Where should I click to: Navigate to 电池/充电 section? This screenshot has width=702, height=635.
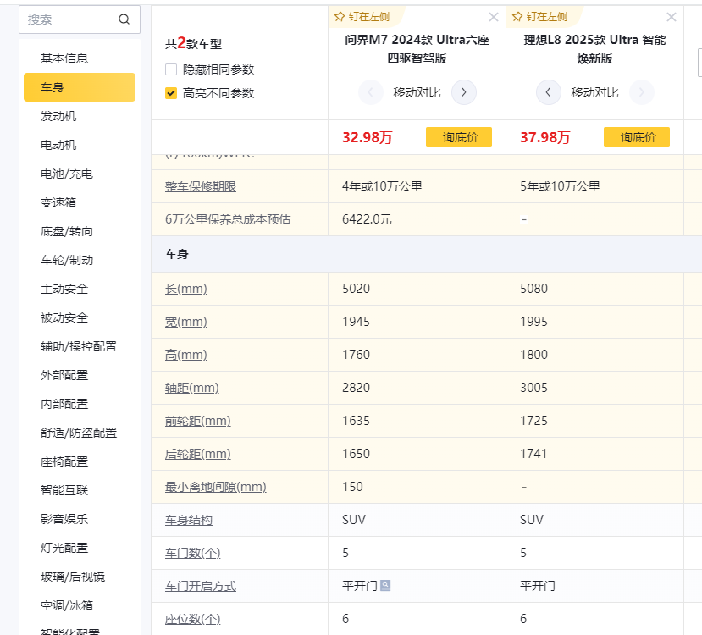pos(67,174)
